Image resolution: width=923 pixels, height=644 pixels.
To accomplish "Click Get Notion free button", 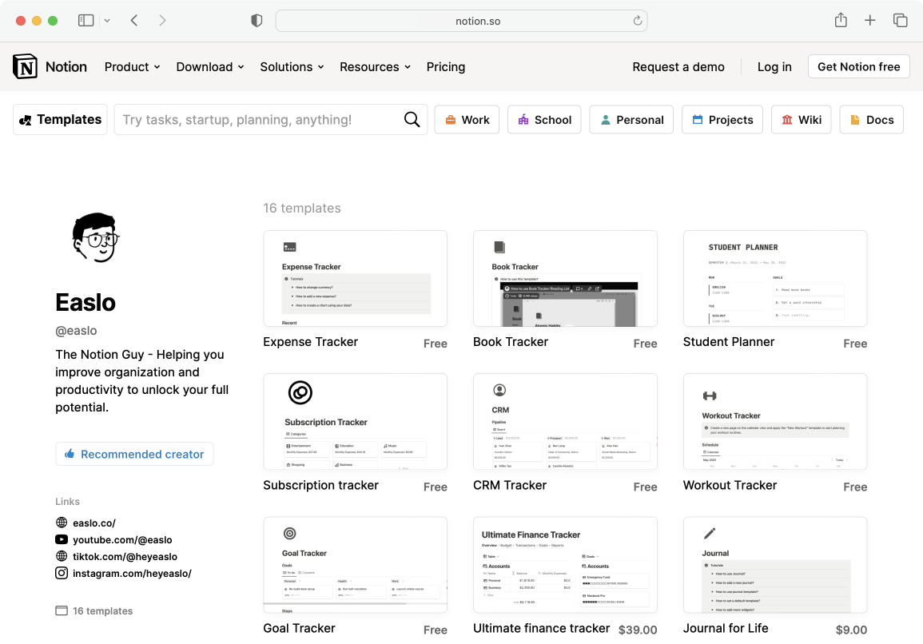I will tap(858, 67).
